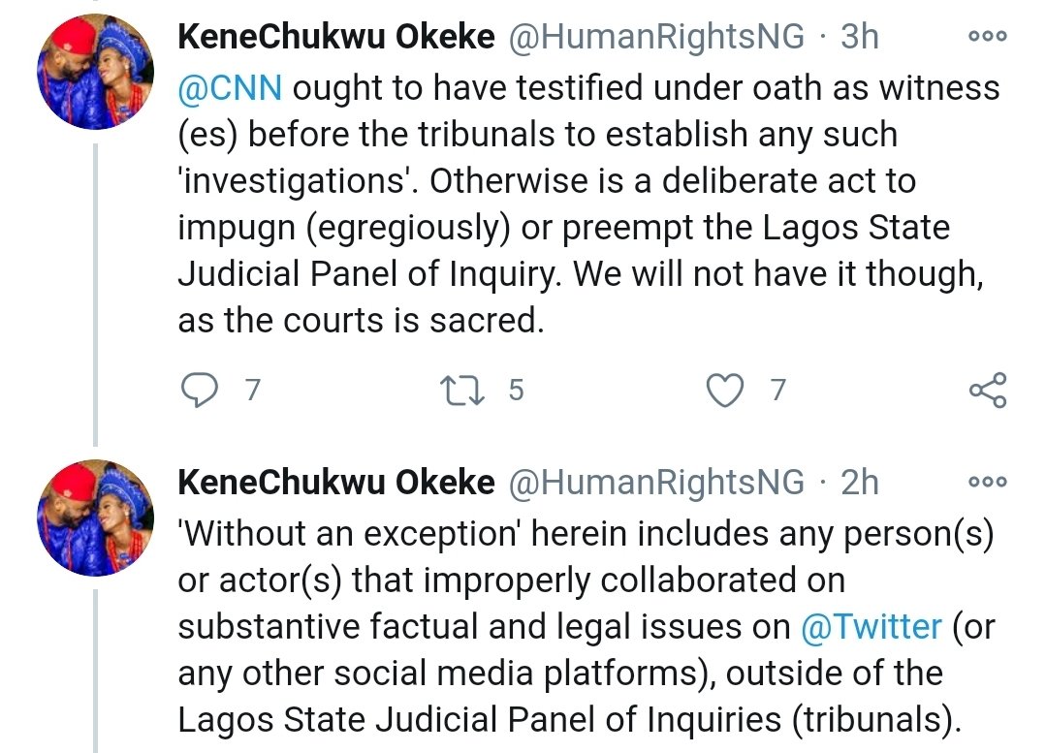The height and width of the screenshot is (753, 1046).
Task: Select the @HumanRightsNG handle on the 3h tweet
Action: pyautogui.click(x=656, y=38)
